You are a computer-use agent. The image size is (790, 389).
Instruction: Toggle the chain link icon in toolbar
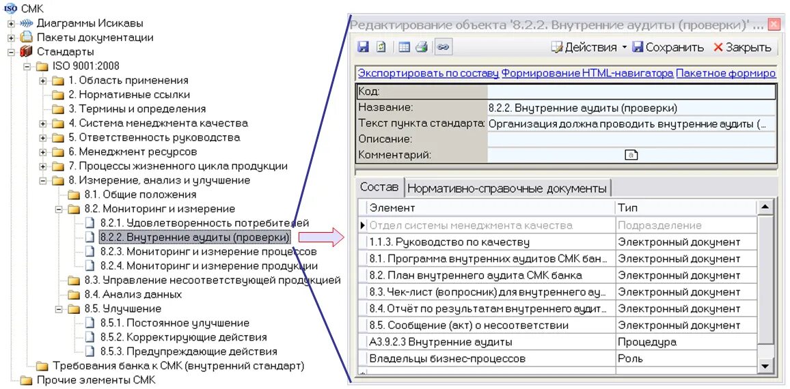pos(443,47)
